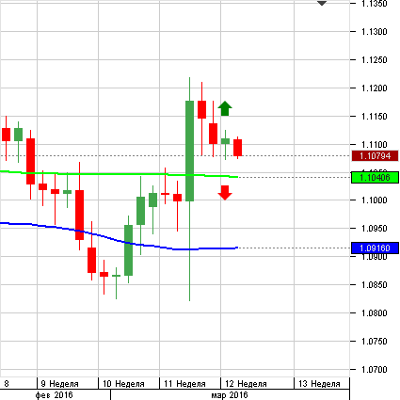
Task: Click the '11 Неделя' time axis label
Action: (184, 384)
